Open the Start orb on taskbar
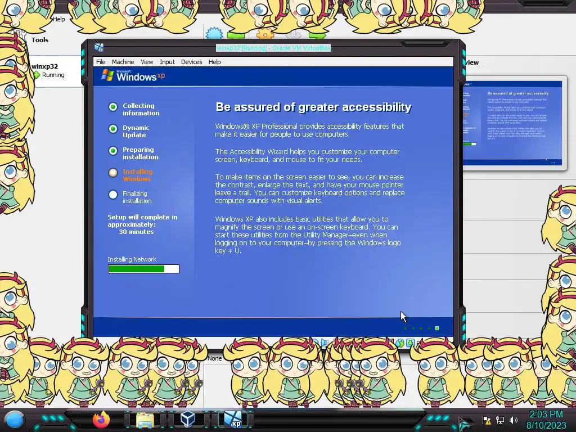Screen dimensions: 576x432 (x=14, y=420)
